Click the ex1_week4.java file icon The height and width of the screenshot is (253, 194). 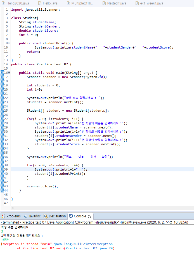point(137,3)
